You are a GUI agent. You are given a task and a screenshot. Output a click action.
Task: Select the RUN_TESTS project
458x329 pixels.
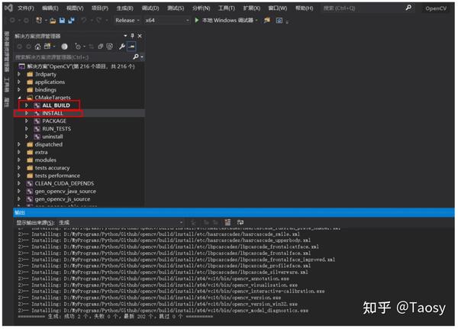pyautogui.click(x=56, y=129)
